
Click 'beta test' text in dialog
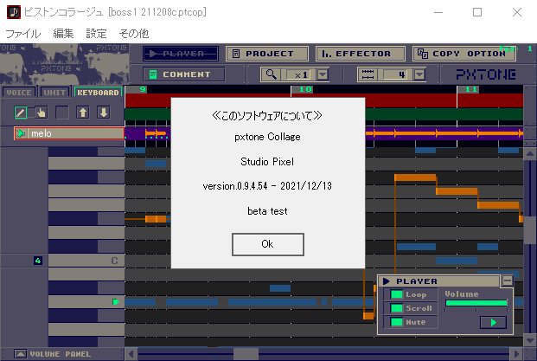click(x=267, y=211)
